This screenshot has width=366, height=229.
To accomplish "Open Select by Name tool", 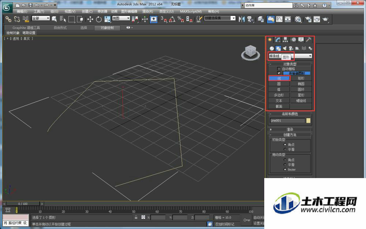I will coord(63,19).
